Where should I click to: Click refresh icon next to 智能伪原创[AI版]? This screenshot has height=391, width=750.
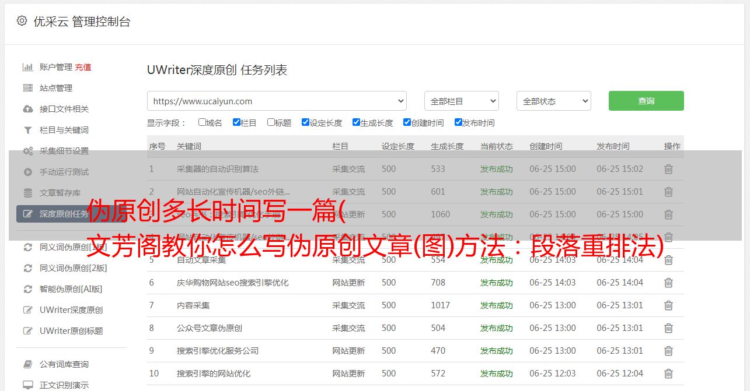point(27,289)
